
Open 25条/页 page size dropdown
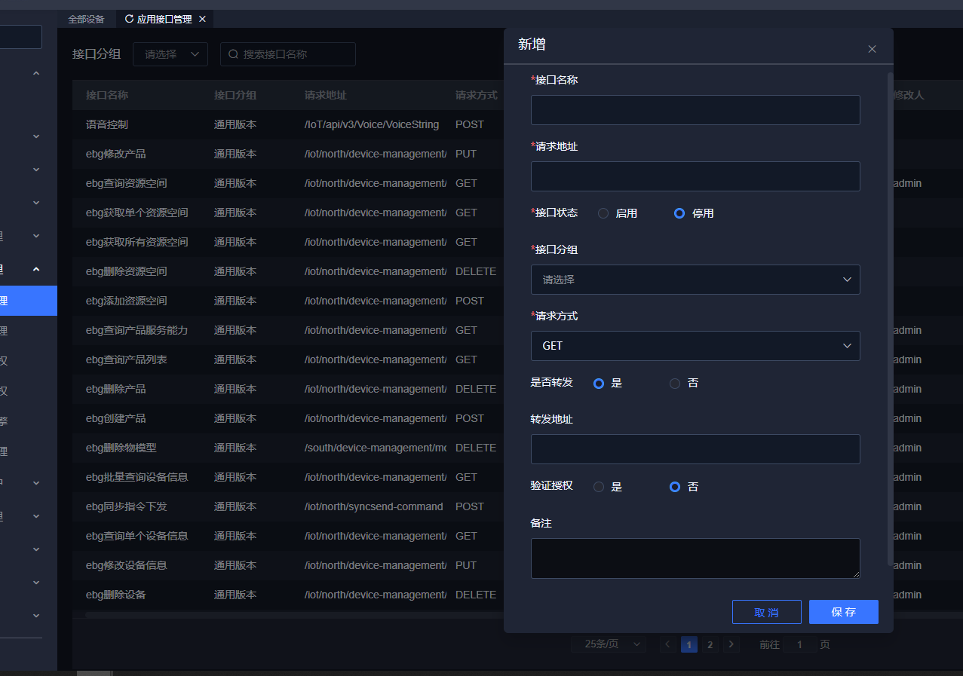[609, 644]
